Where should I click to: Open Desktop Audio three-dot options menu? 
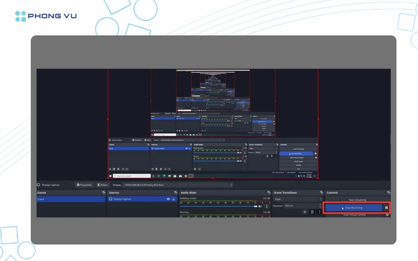coord(267,206)
